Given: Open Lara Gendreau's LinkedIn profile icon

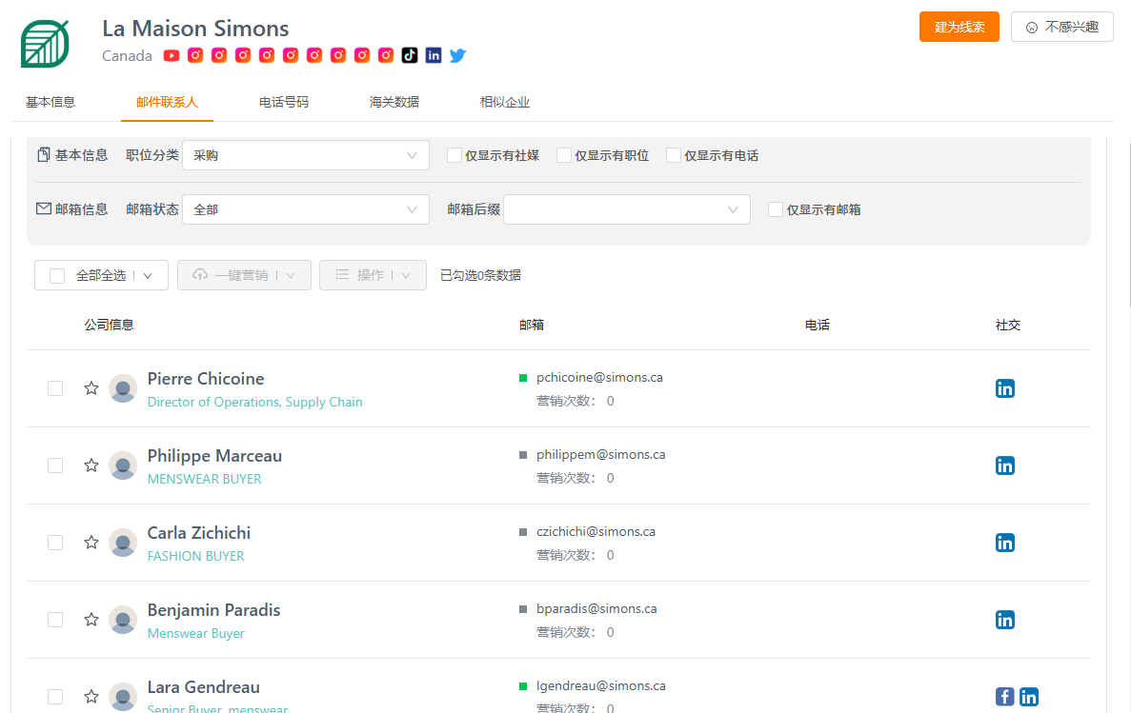Looking at the screenshot, I should (x=1029, y=697).
